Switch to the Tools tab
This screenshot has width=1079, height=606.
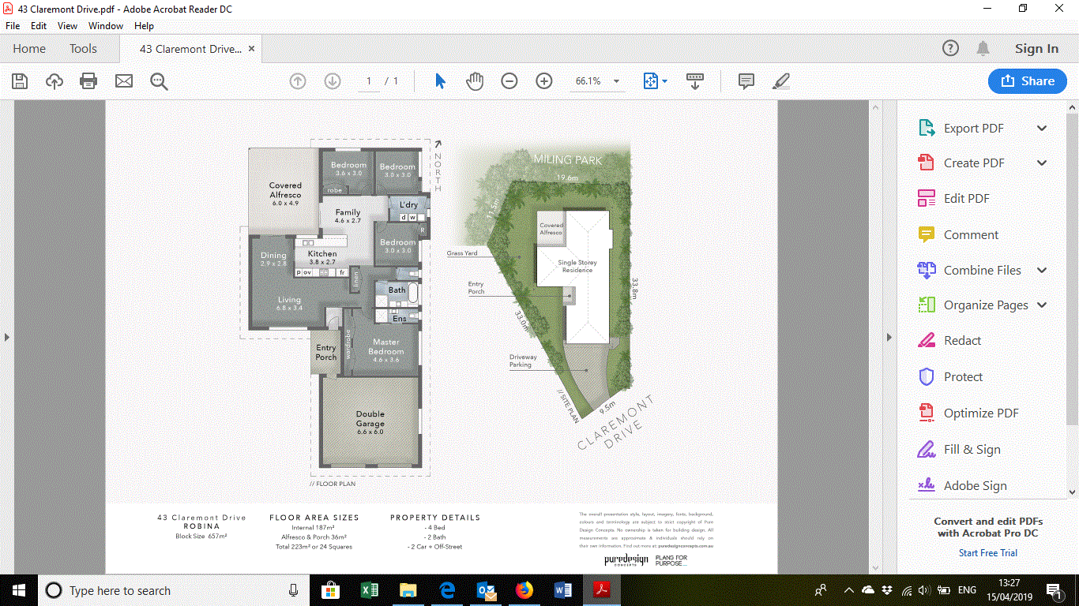tap(83, 49)
